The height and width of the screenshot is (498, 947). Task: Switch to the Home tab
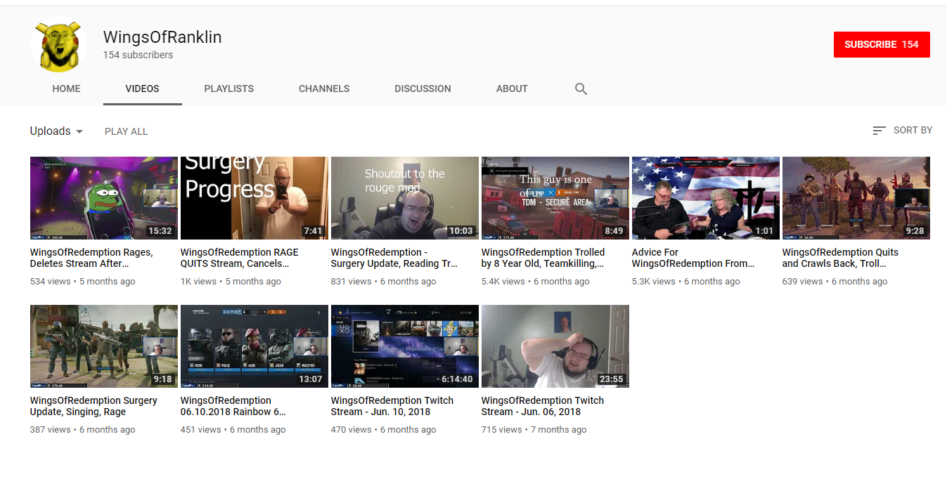[x=67, y=89]
